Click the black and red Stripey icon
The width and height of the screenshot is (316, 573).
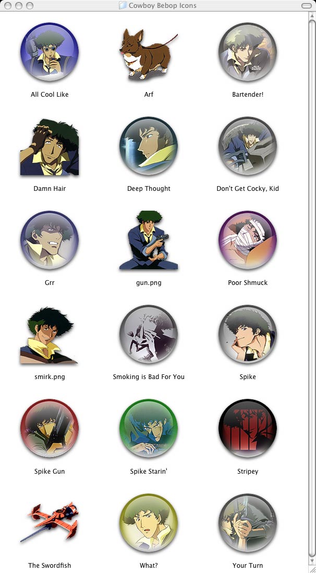click(248, 429)
